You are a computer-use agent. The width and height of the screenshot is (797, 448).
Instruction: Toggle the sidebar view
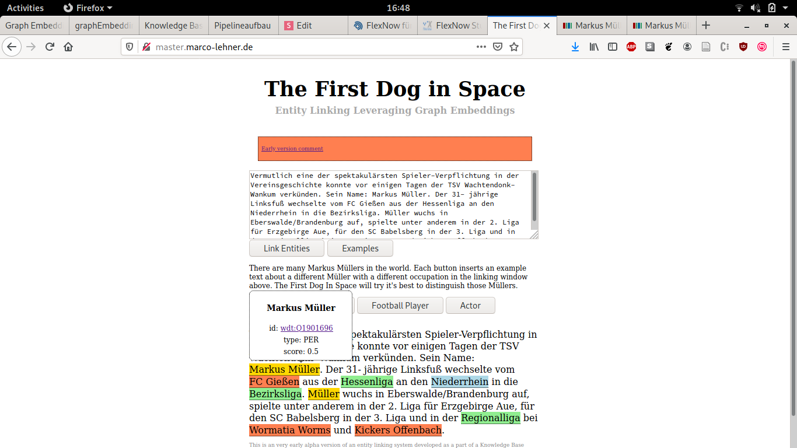click(613, 47)
